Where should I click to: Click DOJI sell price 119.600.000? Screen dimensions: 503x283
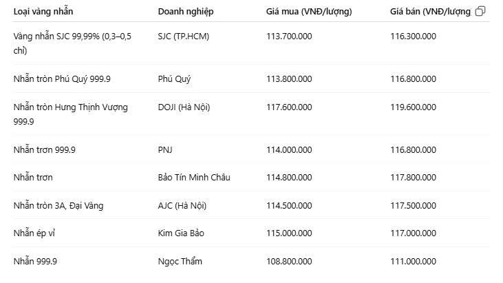tap(413, 107)
